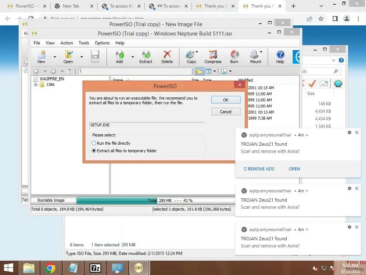
Task: Click Chrome share page icon
Action: click(310, 19)
